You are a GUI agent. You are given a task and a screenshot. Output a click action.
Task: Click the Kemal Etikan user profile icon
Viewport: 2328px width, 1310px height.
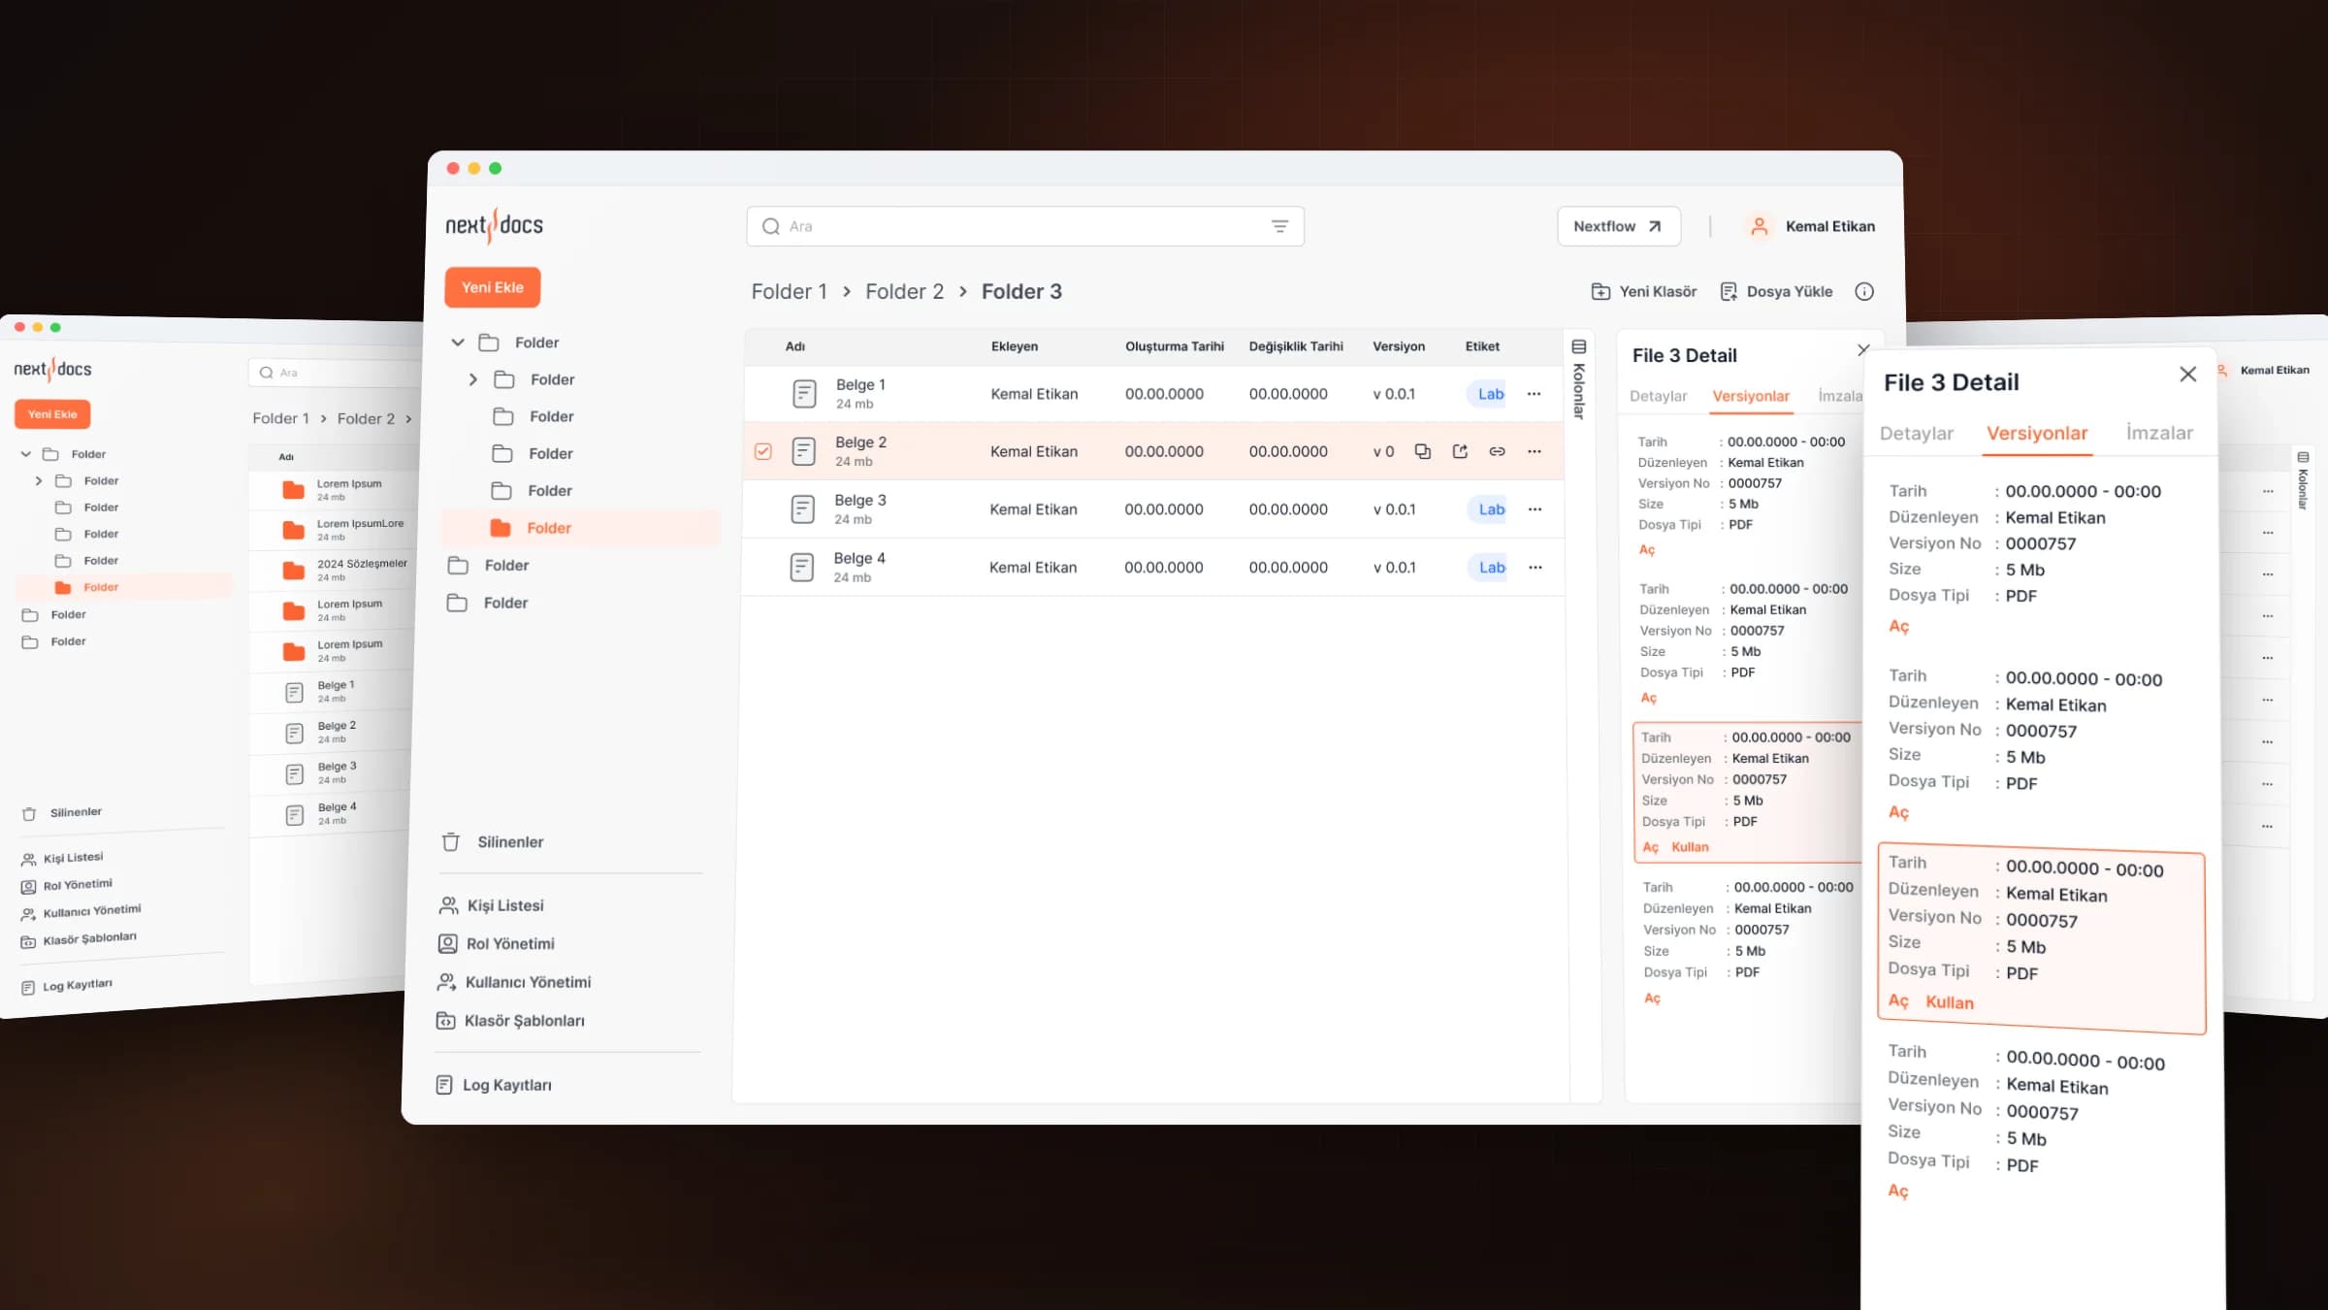(x=1759, y=226)
